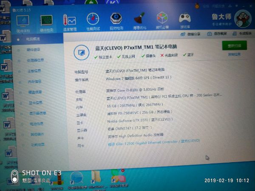Screen dimensions: 255x191
Task: Open the Killer E2500 Ethernet Controller link
Action: pos(154,142)
